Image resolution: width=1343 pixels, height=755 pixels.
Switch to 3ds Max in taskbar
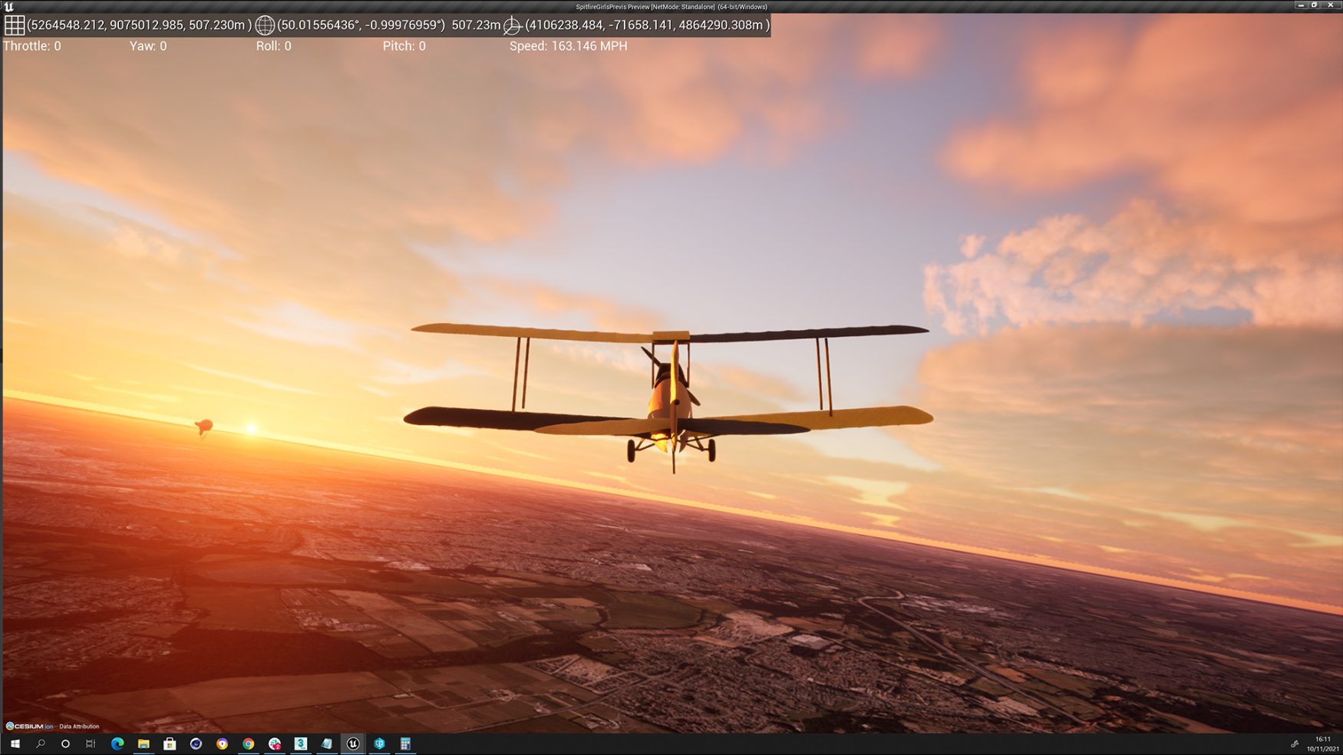coord(301,743)
